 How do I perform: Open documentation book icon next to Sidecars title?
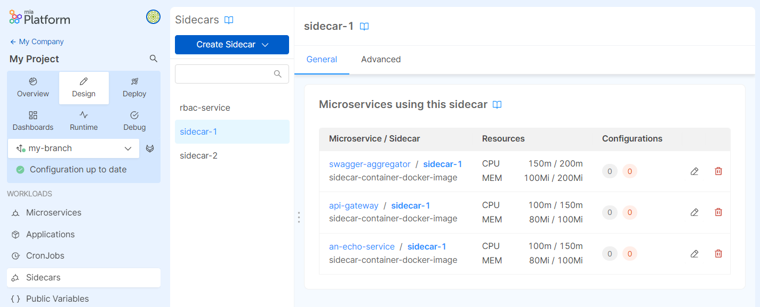coord(229,20)
